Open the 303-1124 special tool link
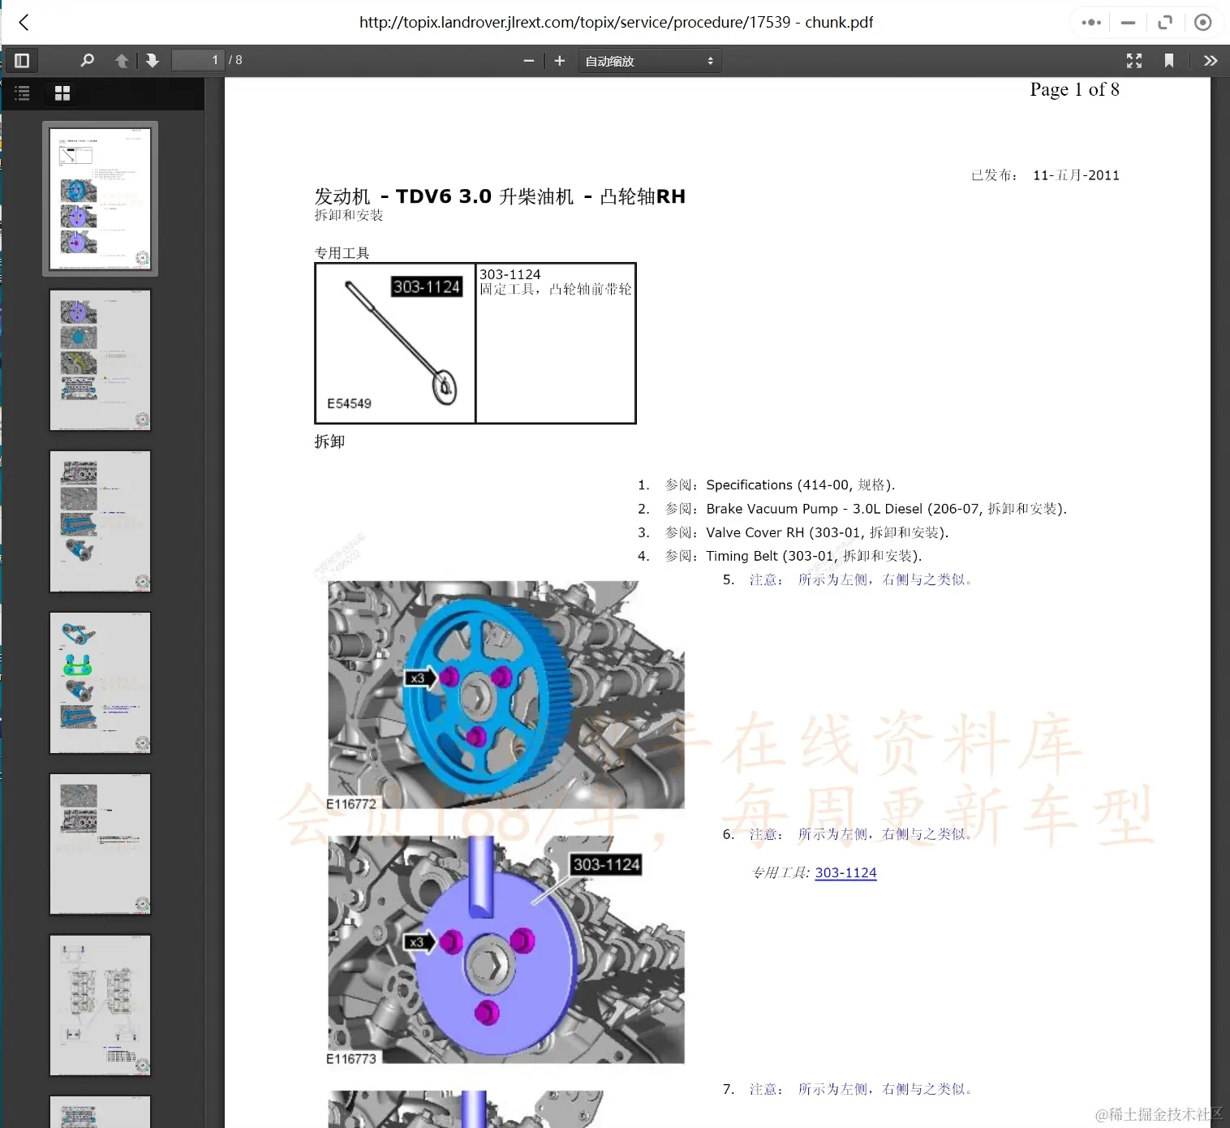 845,873
